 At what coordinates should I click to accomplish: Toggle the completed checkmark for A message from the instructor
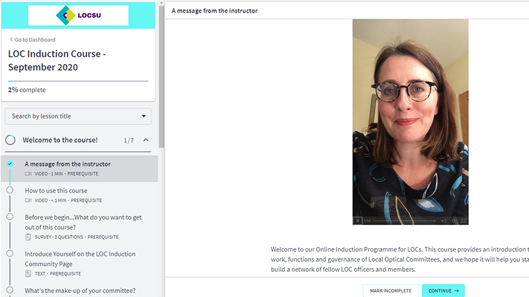10,164
